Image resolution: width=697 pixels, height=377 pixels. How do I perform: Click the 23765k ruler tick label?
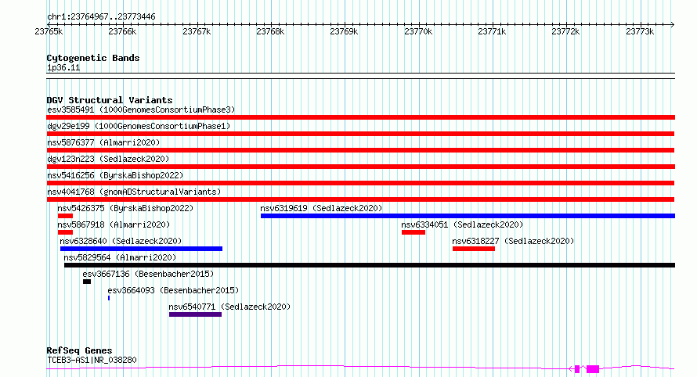[49, 31]
